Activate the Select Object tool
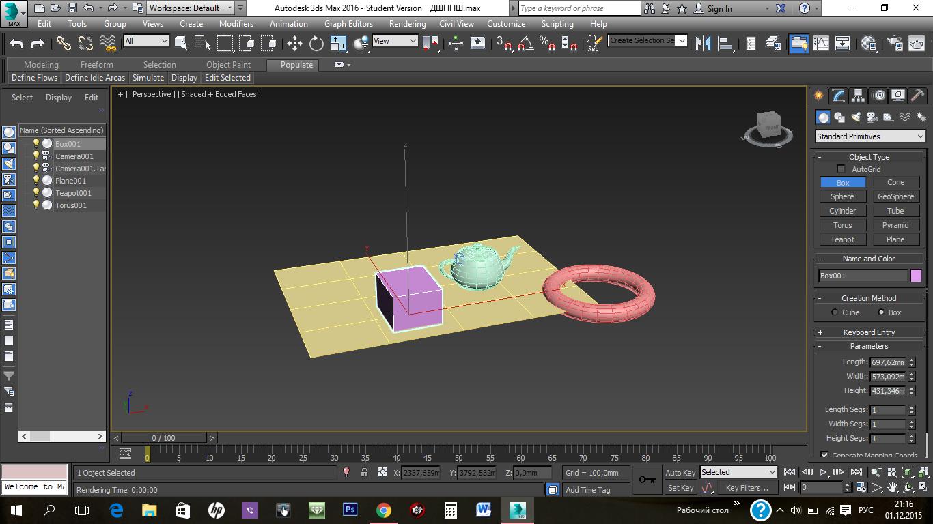 [x=181, y=43]
